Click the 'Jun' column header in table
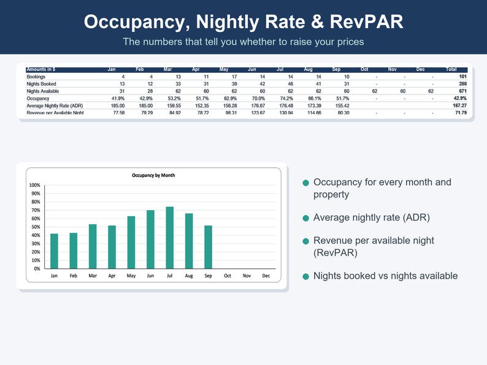Viewport: 487px width, 365px height. click(252, 69)
